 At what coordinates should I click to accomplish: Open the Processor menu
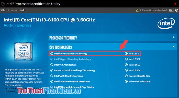tap(13, 10)
